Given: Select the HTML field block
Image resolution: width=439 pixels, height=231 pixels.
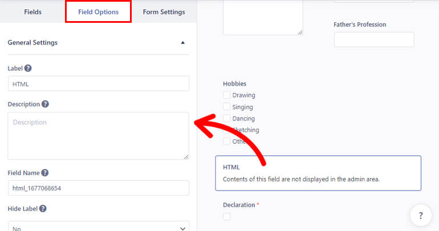Looking at the screenshot, I should pyautogui.click(x=318, y=173).
